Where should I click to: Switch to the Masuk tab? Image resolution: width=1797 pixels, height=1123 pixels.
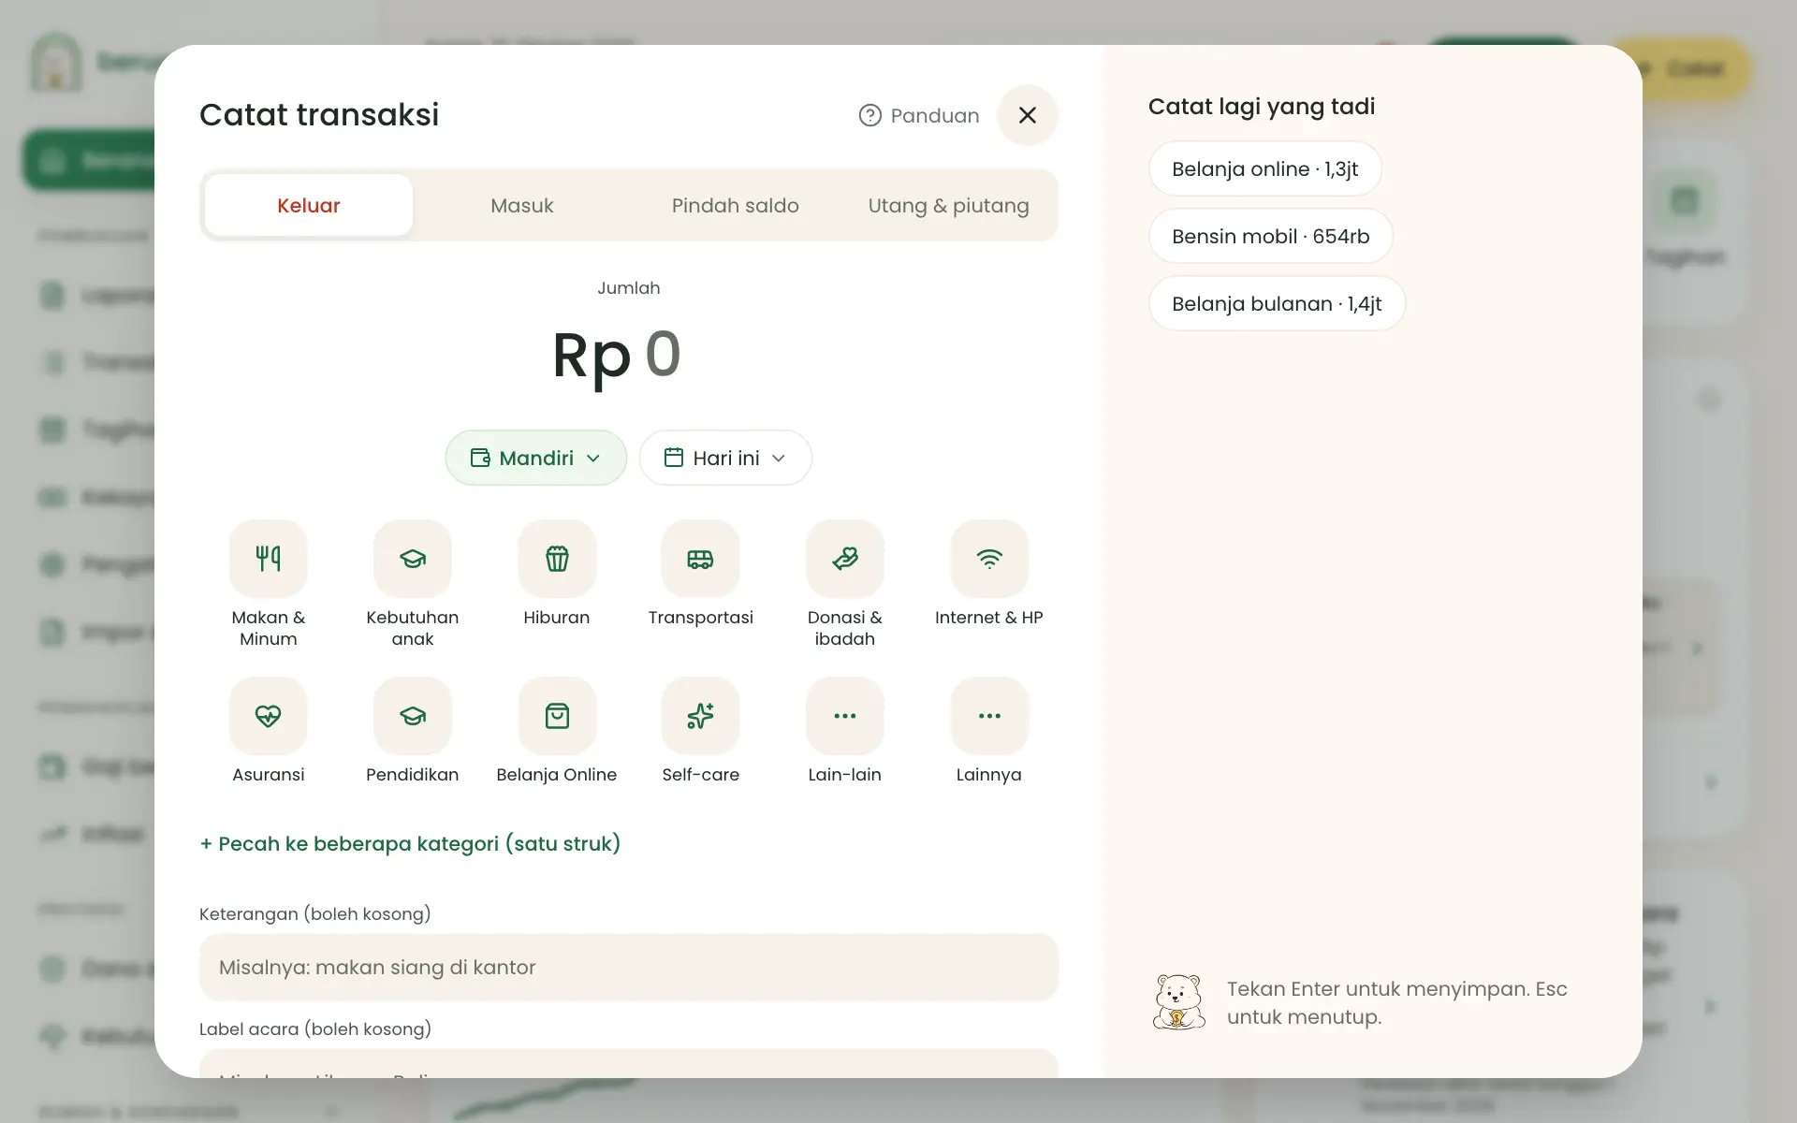522,205
